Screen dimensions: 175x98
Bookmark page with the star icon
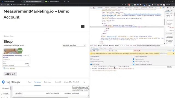pos(125,5)
